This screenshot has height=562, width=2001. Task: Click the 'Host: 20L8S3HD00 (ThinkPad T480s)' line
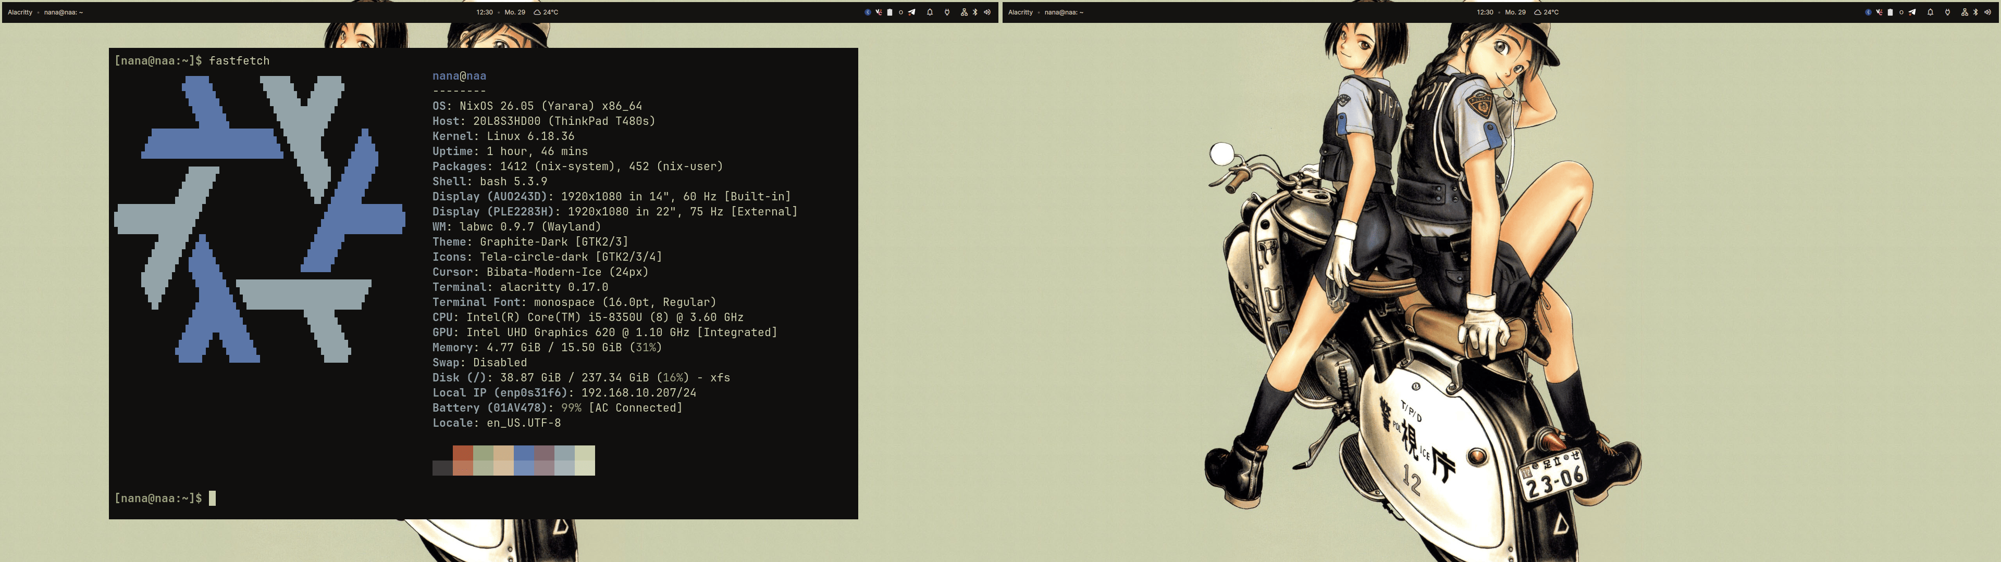544,121
